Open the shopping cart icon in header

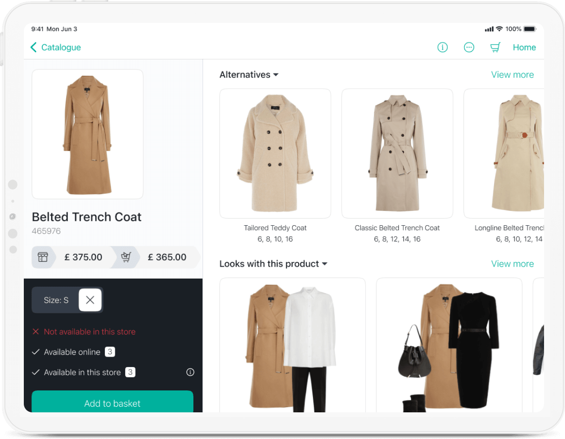(495, 47)
